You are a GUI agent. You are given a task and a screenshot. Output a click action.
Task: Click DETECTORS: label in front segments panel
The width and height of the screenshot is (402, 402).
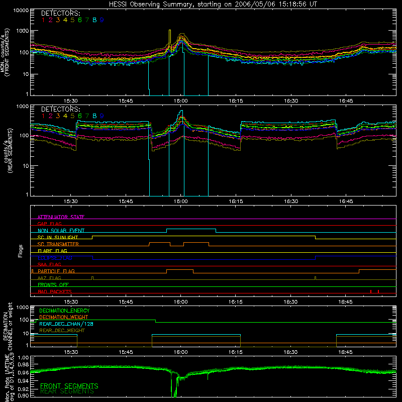(60, 13)
